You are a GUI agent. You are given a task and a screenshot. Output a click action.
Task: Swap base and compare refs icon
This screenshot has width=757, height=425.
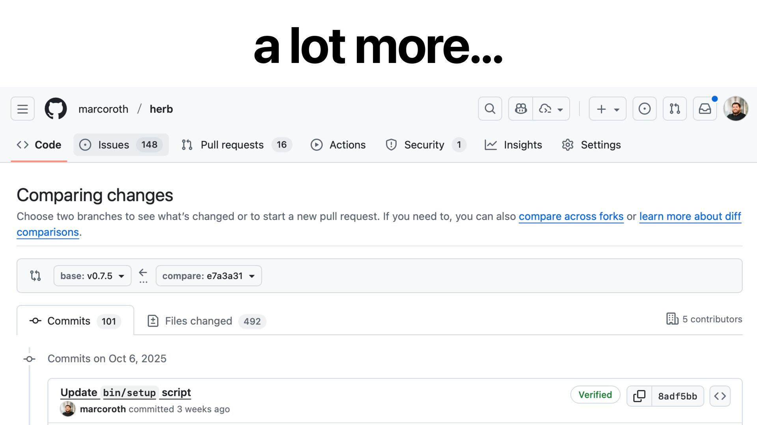35,275
